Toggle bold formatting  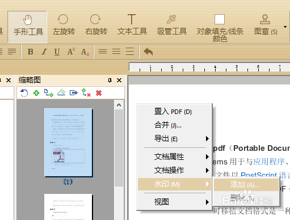[x=30, y=52]
